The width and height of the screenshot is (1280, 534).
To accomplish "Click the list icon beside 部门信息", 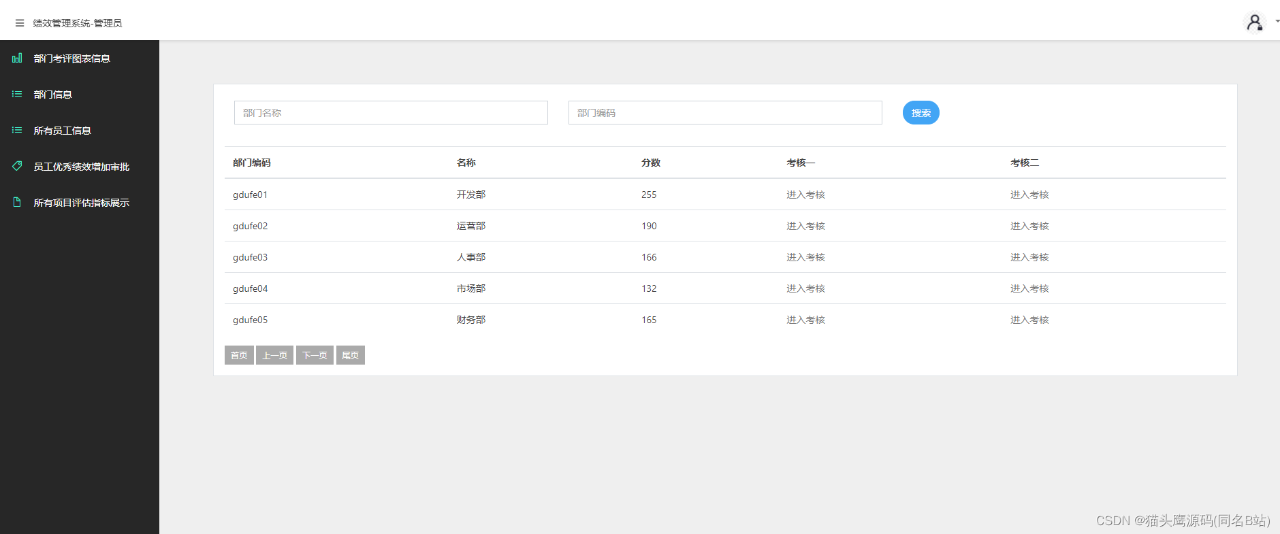I will tap(17, 94).
